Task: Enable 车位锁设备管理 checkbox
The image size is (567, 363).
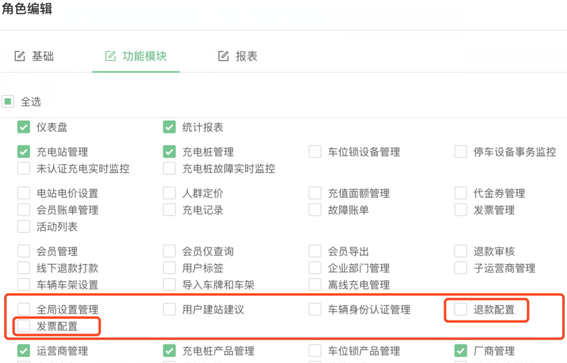Action: coord(315,152)
